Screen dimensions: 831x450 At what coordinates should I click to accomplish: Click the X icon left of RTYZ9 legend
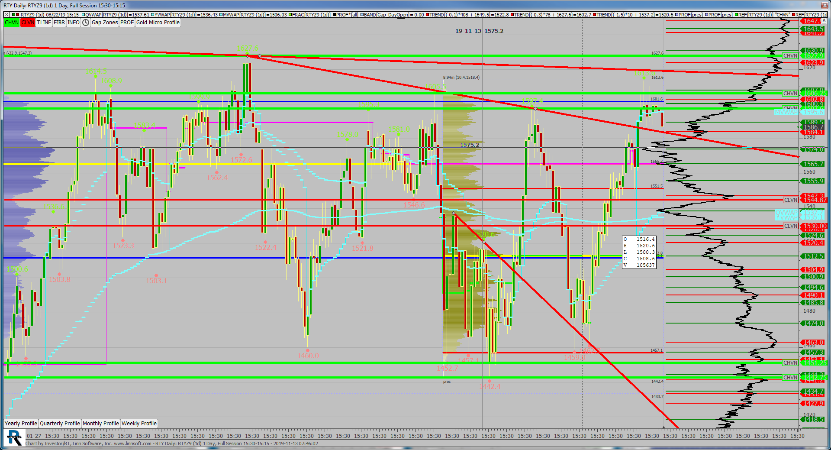[x=6, y=15]
